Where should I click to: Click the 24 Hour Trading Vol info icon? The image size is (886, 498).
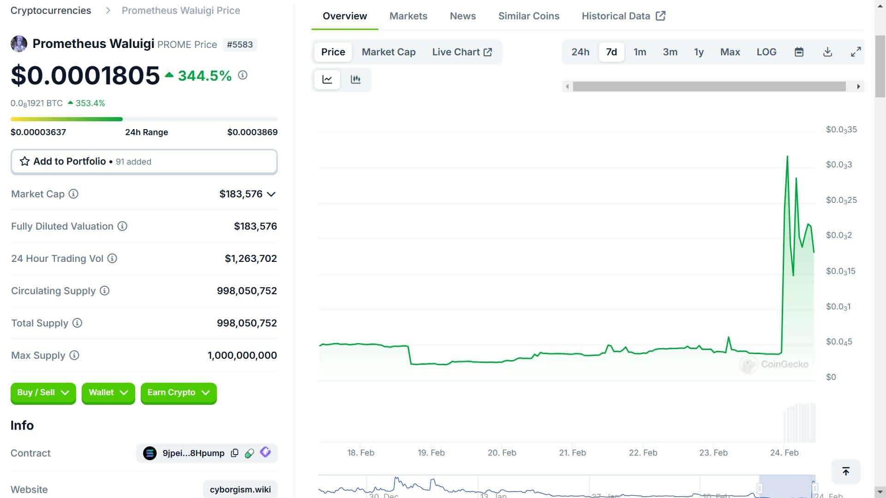click(x=112, y=258)
